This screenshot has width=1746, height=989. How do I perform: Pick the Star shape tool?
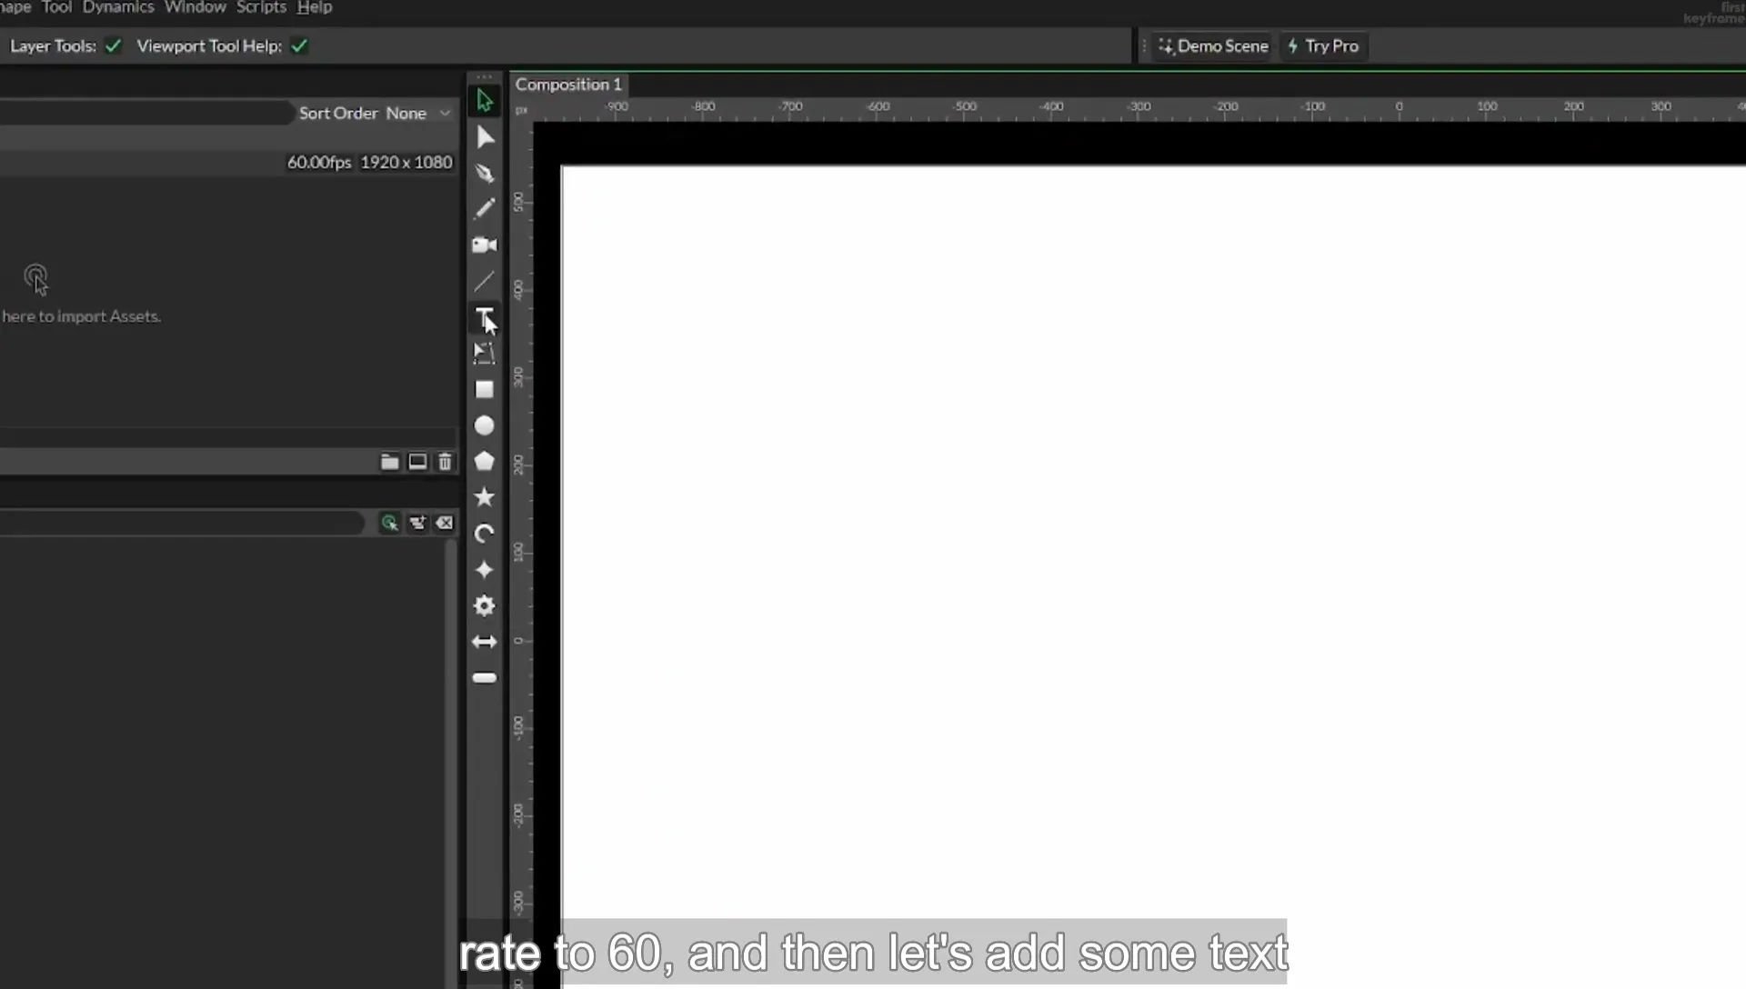pos(485,497)
